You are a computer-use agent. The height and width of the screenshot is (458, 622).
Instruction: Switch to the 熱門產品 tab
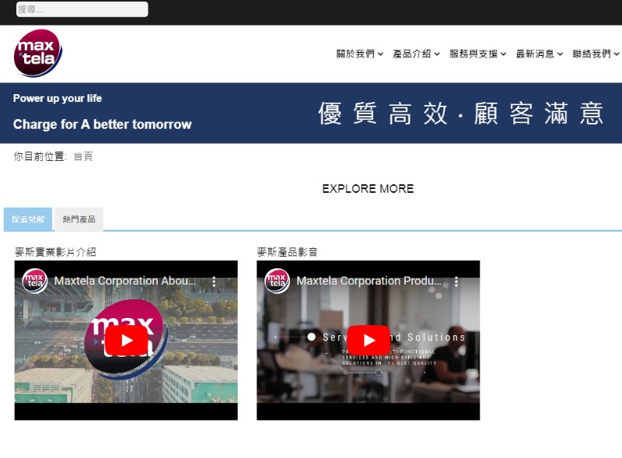click(x=79, y=219)
